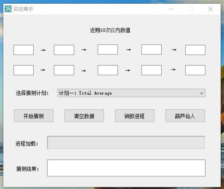Focus the last value box in bottom row
224x189 pixels.
point(195,70)
